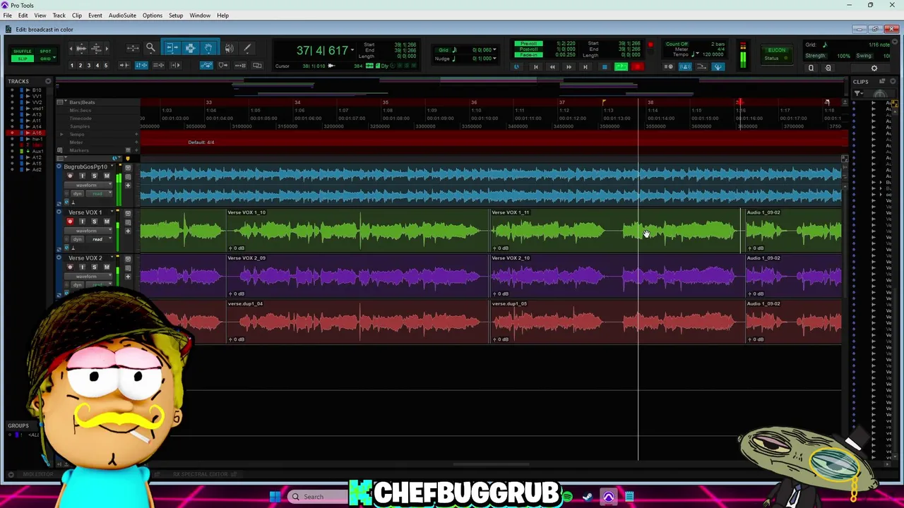Open Windows Start button on taskbar
Image resolution: width=904 pixels, height=508 pixels.
[x=275, y=497]
